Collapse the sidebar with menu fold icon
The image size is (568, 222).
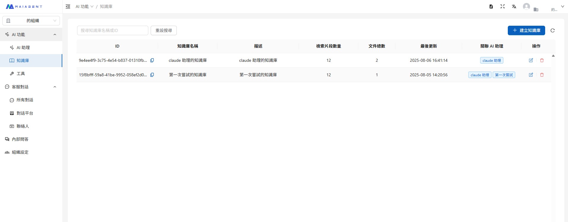[68, 7]
